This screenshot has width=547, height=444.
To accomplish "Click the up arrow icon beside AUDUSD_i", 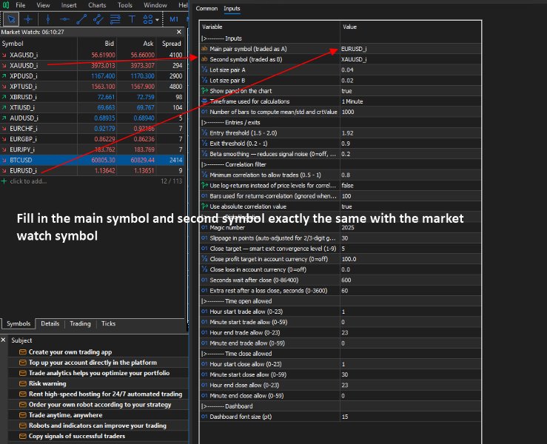I will coord(4,118).
